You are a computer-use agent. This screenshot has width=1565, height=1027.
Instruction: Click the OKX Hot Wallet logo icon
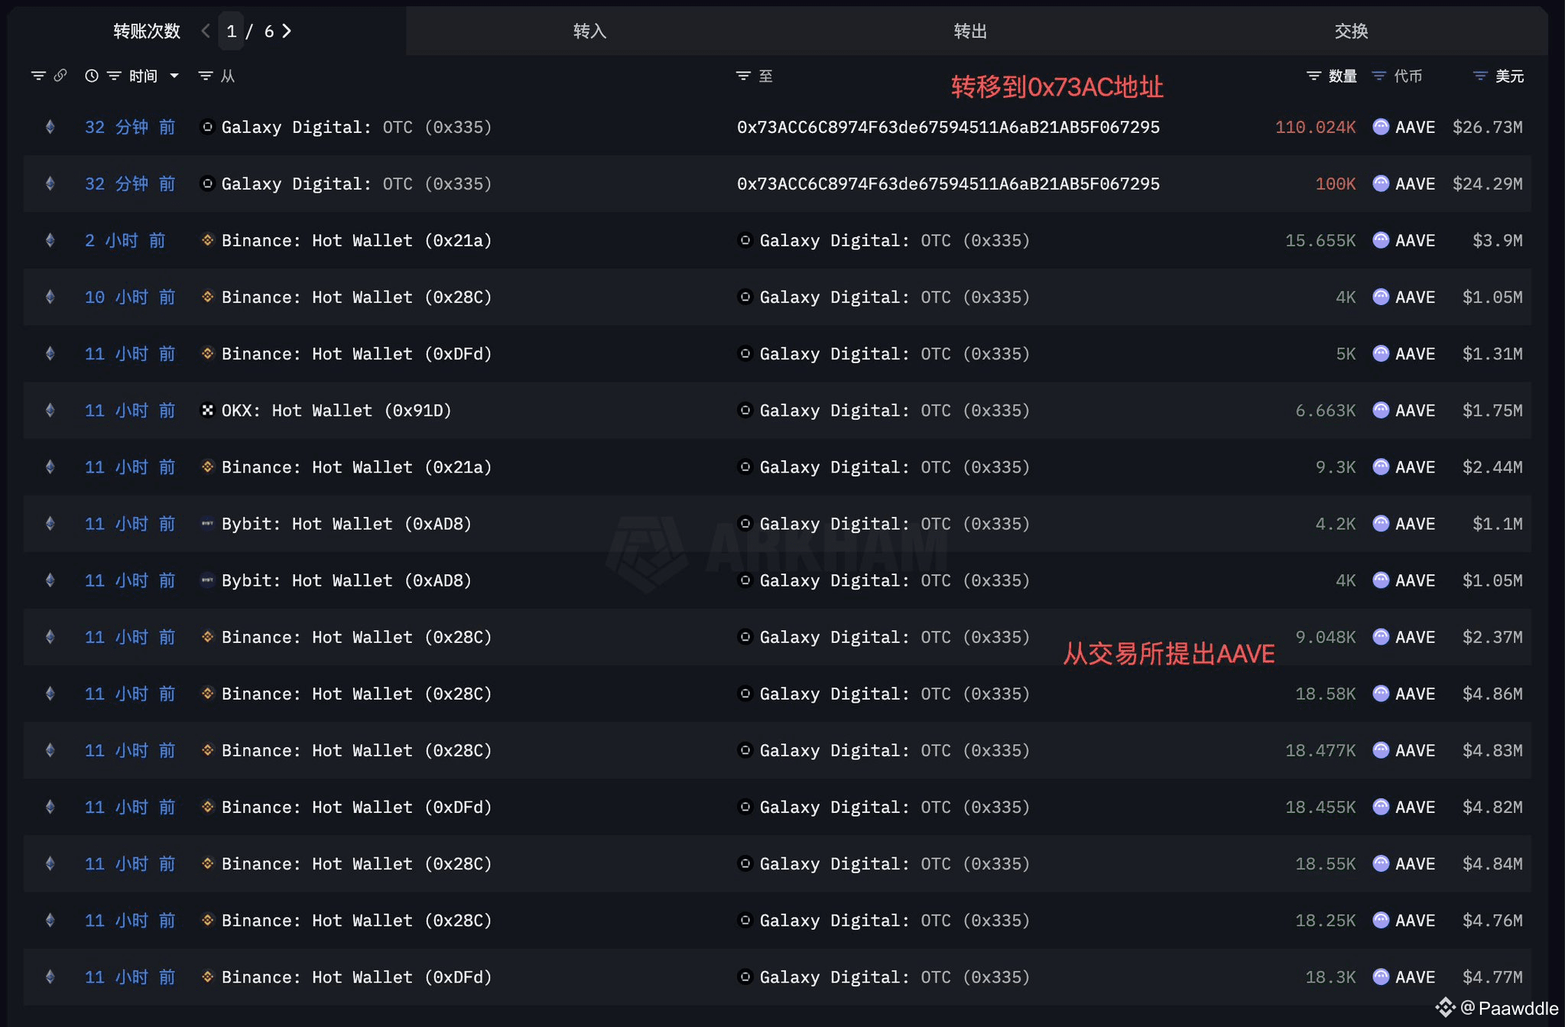pyautogui.click(x=207, y=411)
